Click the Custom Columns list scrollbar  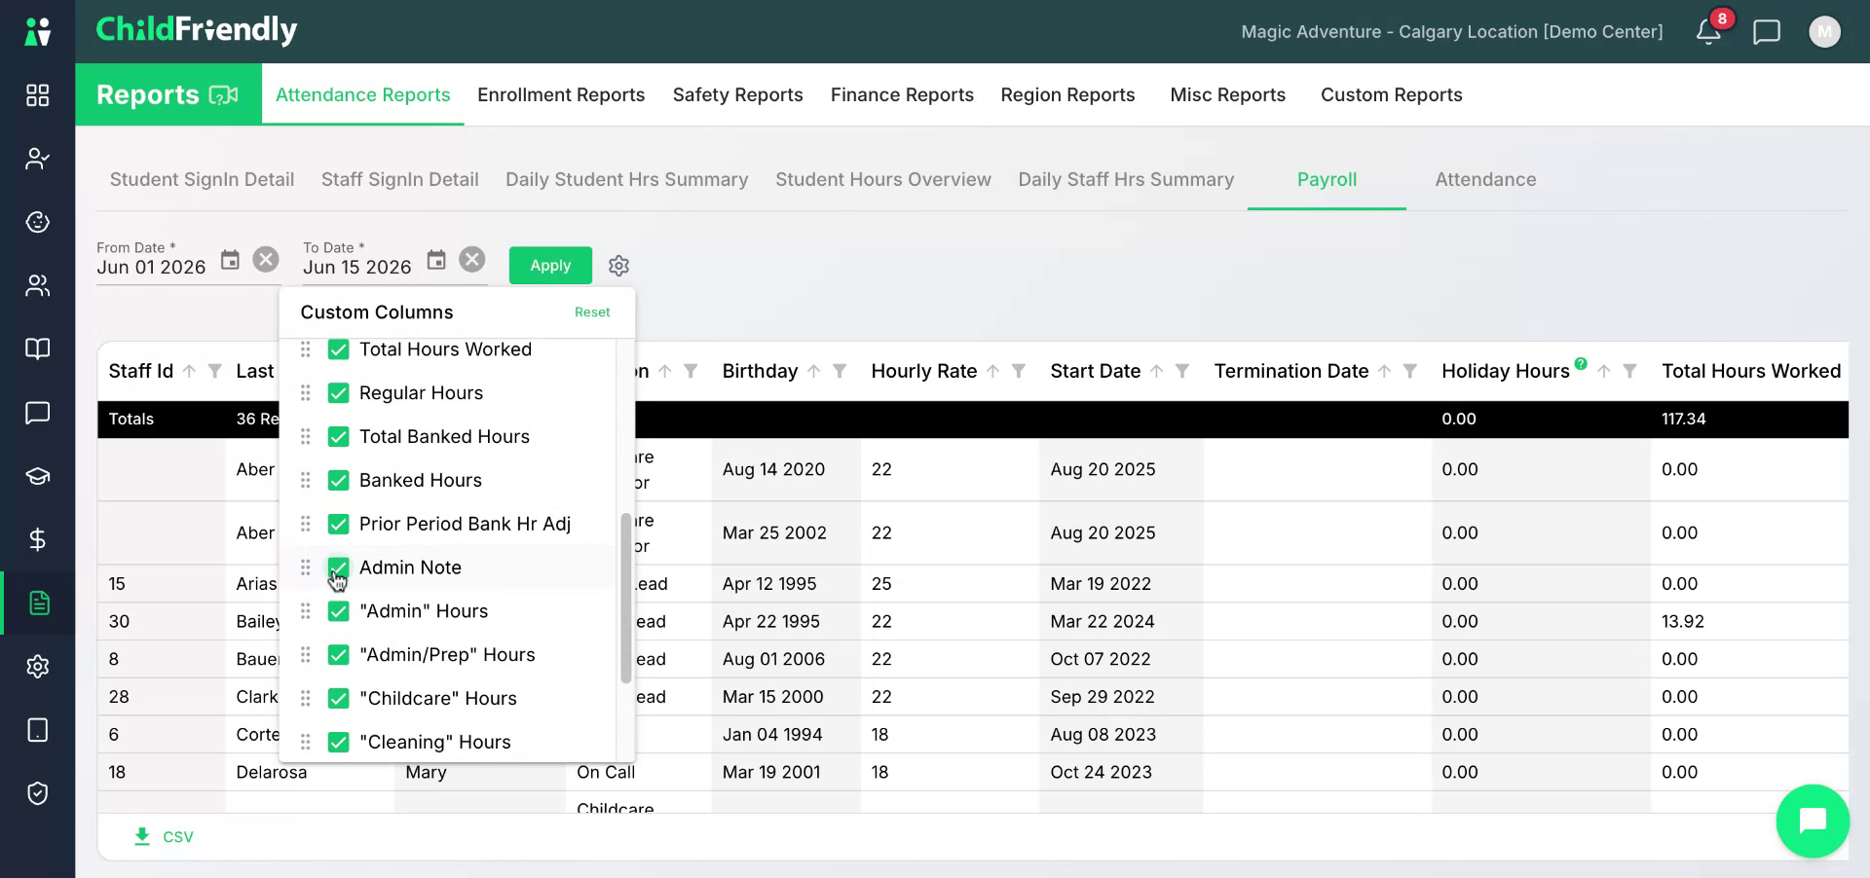625,598
